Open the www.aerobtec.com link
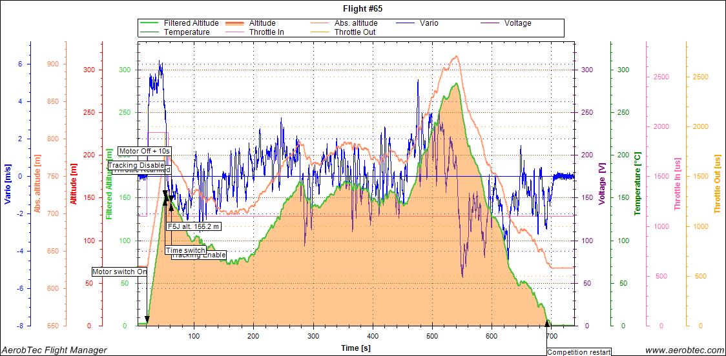 click(682, 350)
